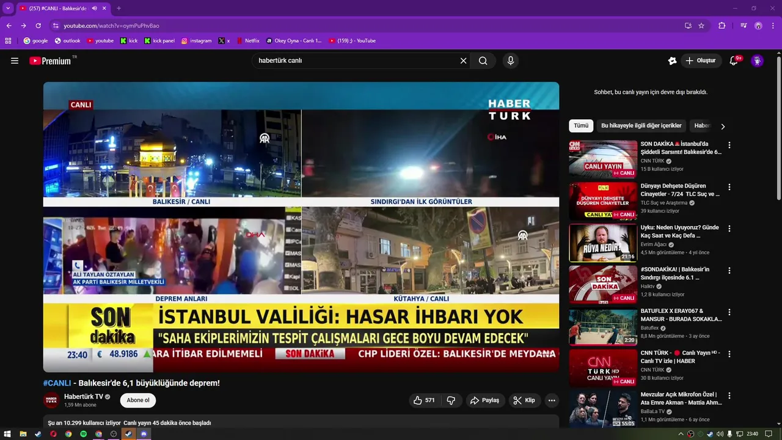Image resolution: width=782 pixels, height=440 pixels.
Task: Open YouTube notifications bell
Action: point(734,61)
